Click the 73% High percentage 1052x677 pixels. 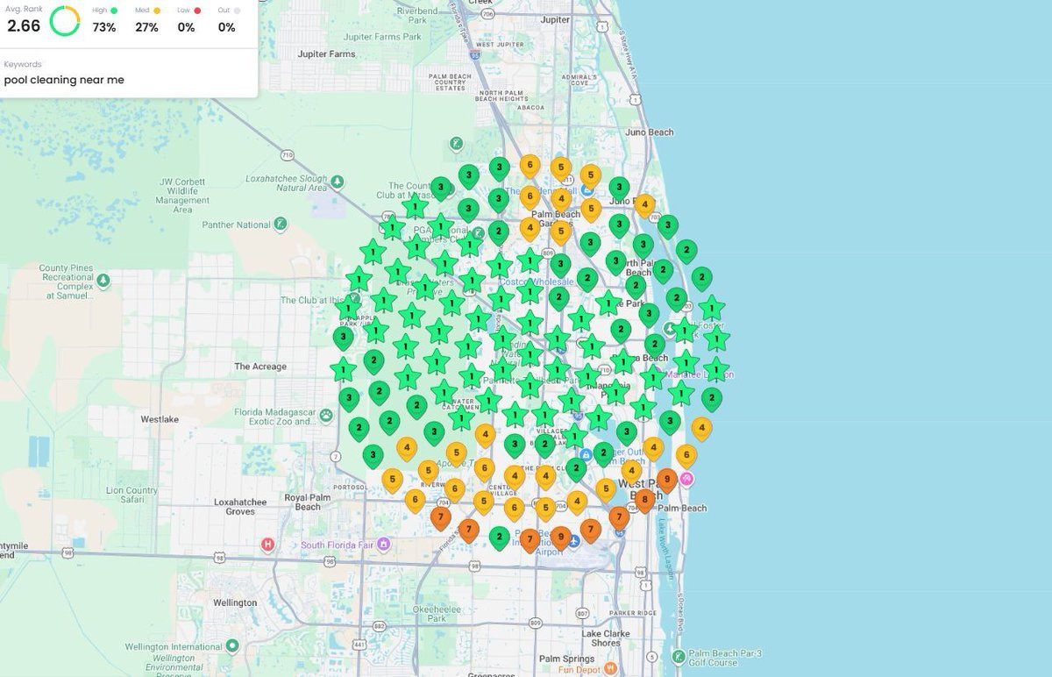(x=104, y=27)
